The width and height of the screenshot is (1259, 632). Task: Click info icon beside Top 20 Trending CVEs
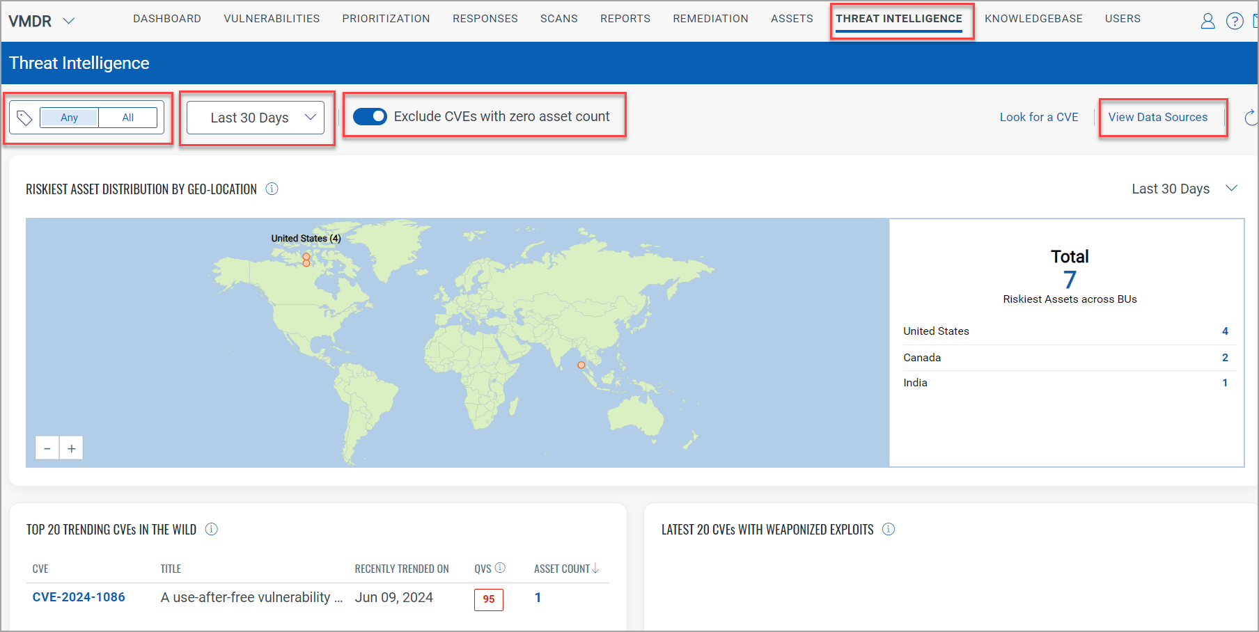[212, 529]
